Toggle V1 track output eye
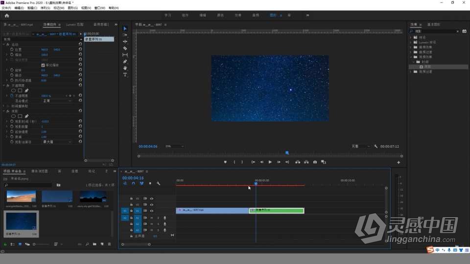This screenshot has height=264, width=470. [x=152, y=211]
